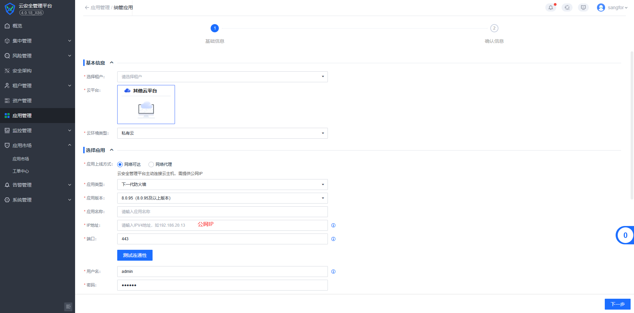634x313 pixels.
Task: Select the 其他云平台 platform card
Action: (x=146, y=105)
